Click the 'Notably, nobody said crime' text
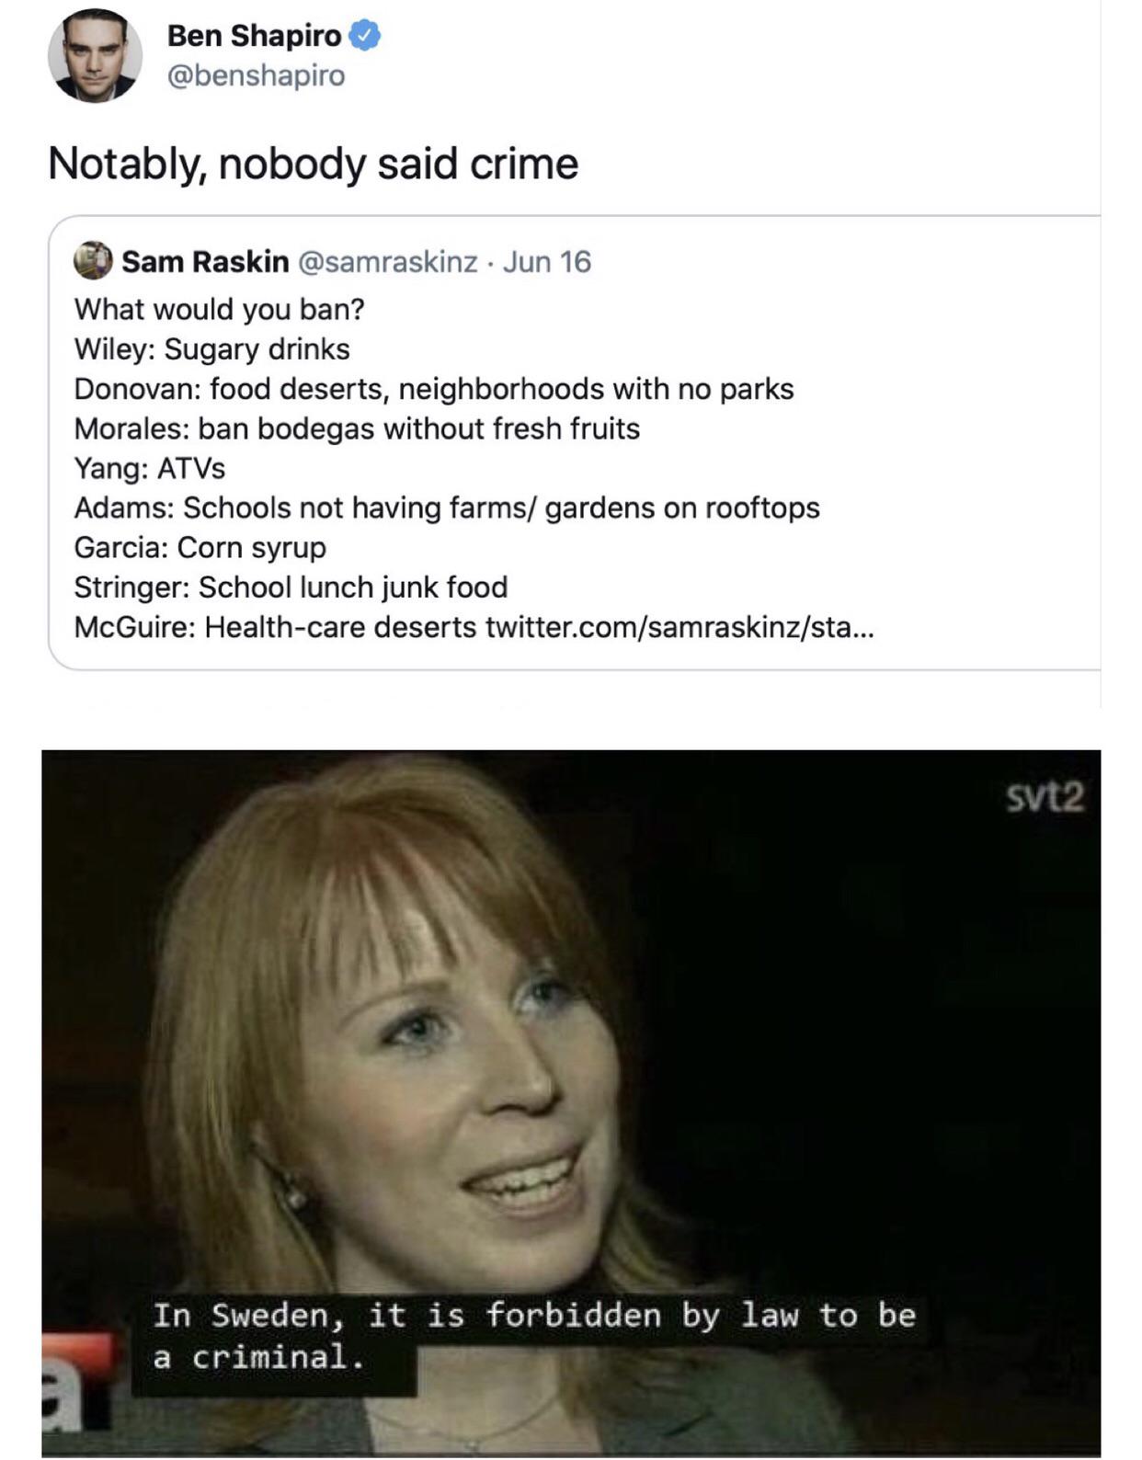 pos(314,165)
